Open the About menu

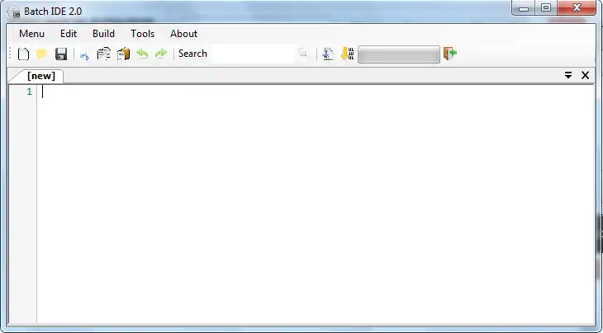click(x=184, y=34)
